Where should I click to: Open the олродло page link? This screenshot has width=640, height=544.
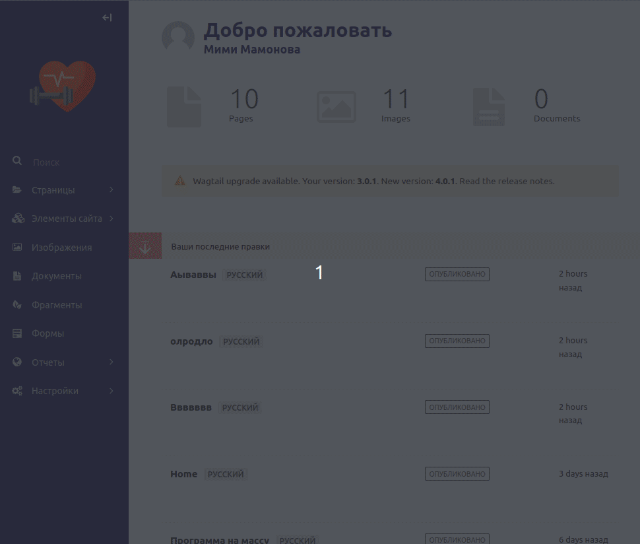(x=191, y=341)
